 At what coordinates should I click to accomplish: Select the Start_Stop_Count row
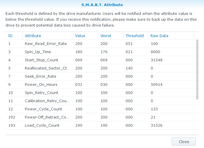(x=42, y=60)
